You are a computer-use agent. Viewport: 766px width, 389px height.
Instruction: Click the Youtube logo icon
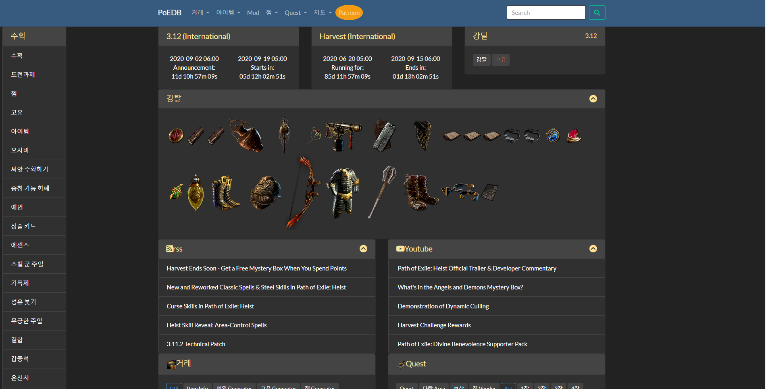pos(400,249)
